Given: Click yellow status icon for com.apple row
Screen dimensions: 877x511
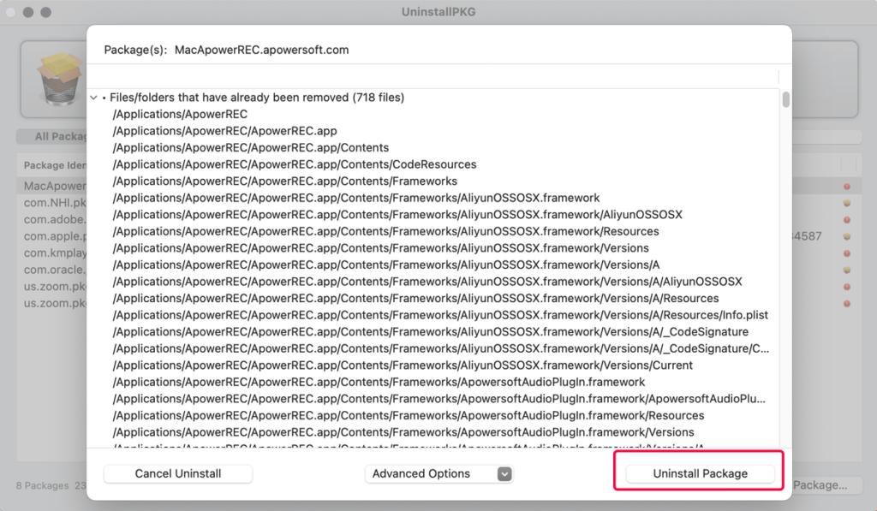Looking at the screenshot, I should (x=847, y=236).
